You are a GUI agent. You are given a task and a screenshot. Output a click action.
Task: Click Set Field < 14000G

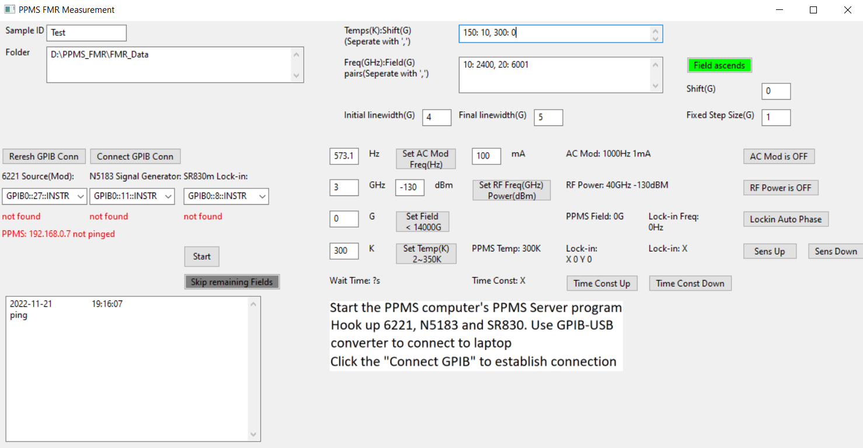(x=422, y=222)
